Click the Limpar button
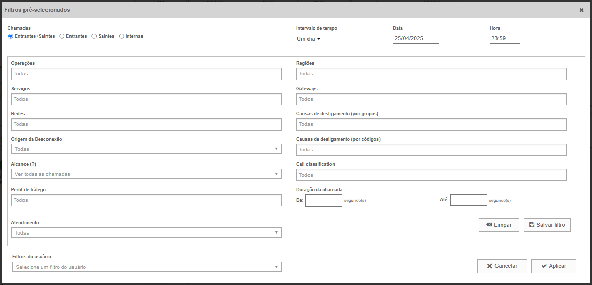The image size is (592, 285). click(499, 225)
